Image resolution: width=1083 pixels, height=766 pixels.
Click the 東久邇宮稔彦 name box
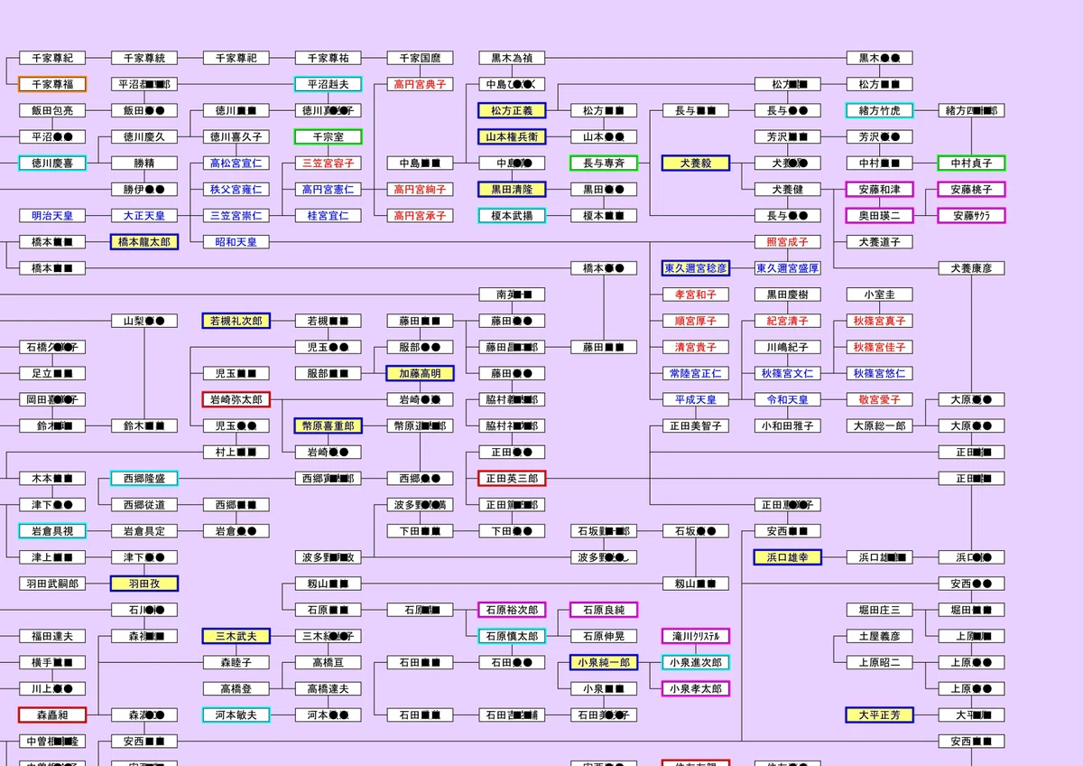coord(697,268)
